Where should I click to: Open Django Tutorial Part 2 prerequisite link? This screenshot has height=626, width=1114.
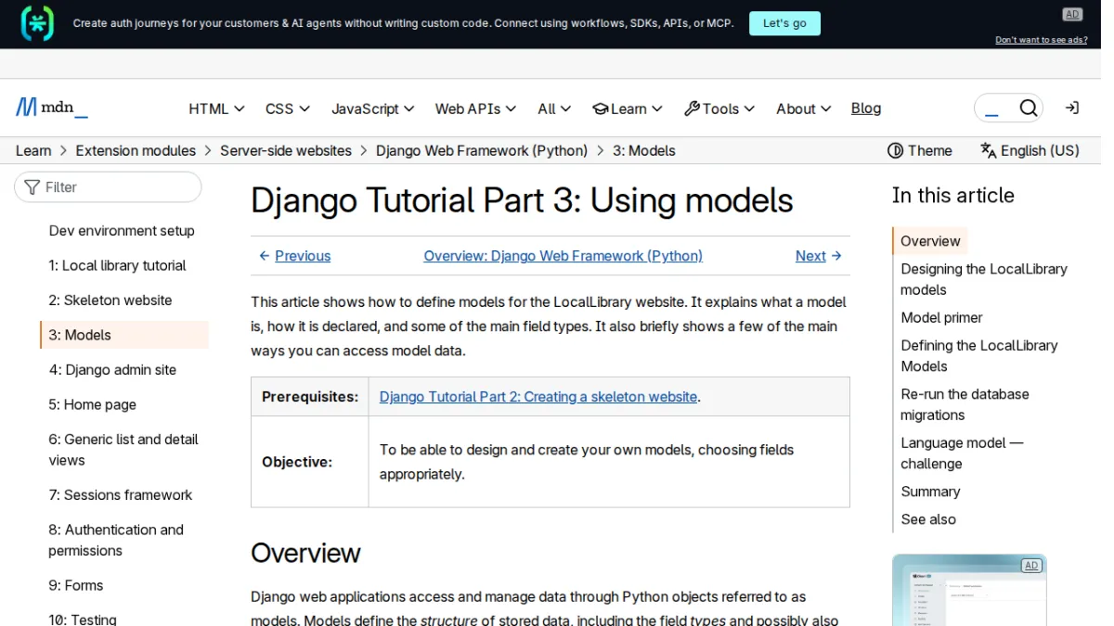pyautogui.click(x=538, y=397)
